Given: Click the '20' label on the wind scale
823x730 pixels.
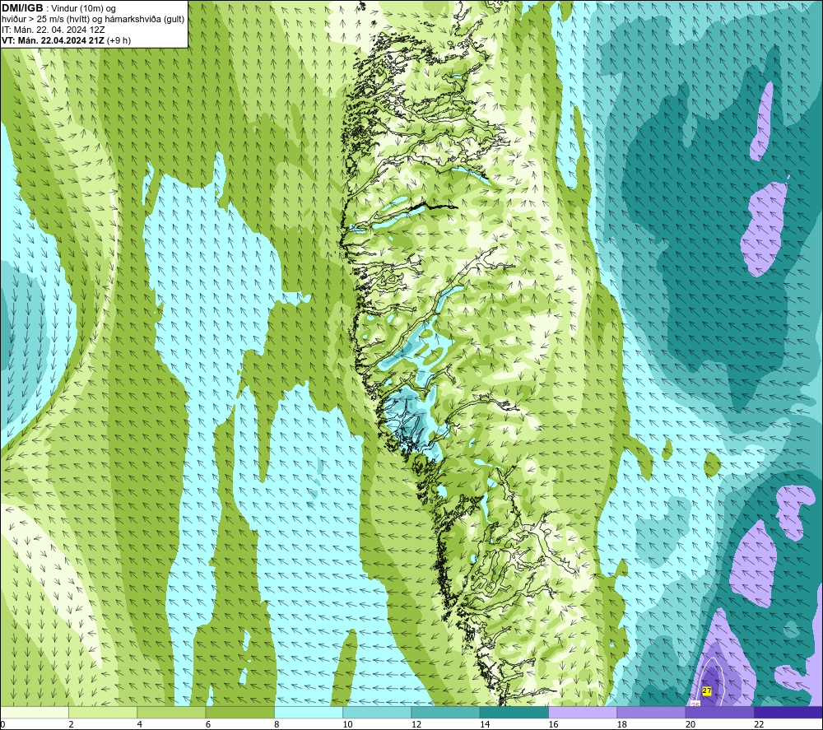Looking at the screenshot, I should pos(690,725).
